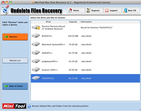Click the green arrow on Back to home
This screenshot has height=111, width=141.
click(6, 86)
